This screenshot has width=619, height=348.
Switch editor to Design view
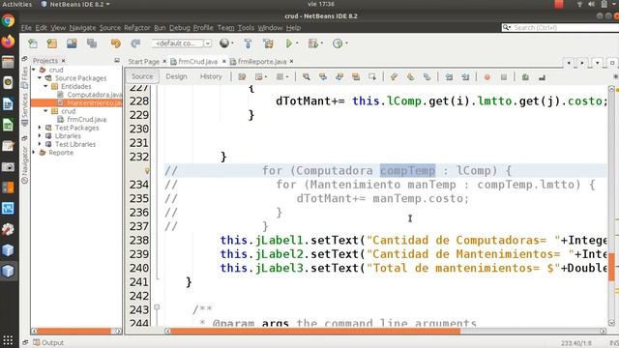click(x=176, y=76)
